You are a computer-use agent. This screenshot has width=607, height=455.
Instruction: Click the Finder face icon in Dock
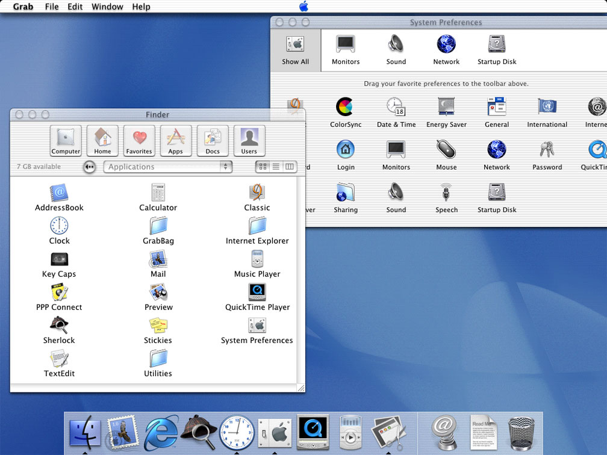click(85, 433)
